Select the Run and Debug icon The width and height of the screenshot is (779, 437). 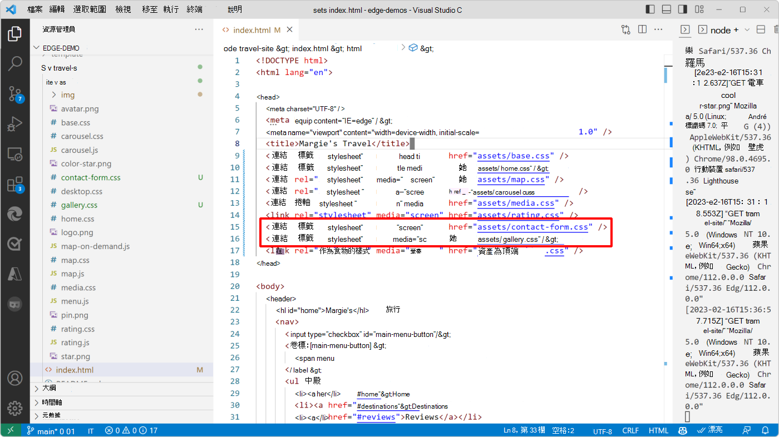(x=15, y=123)
